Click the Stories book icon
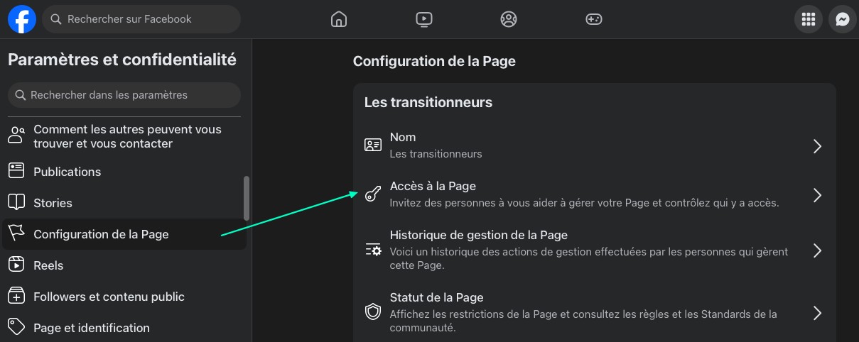 click(x=16, y=202)
